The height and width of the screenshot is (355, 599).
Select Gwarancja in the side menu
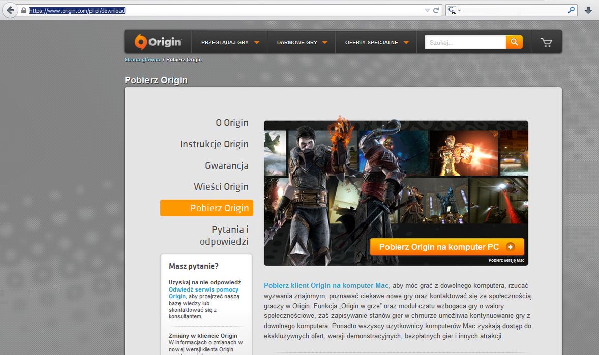[x=227, y=166]
